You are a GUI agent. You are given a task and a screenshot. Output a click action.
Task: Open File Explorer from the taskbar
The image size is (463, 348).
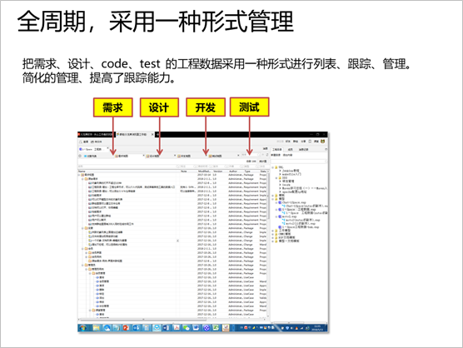(x=97, y=328)
